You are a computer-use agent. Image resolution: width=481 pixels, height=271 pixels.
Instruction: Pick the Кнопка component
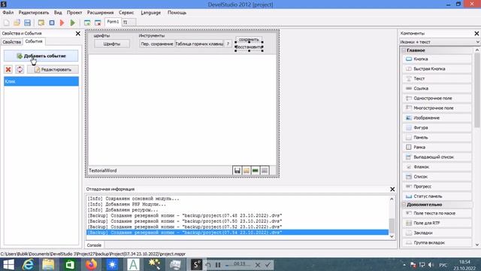[437, 59]
